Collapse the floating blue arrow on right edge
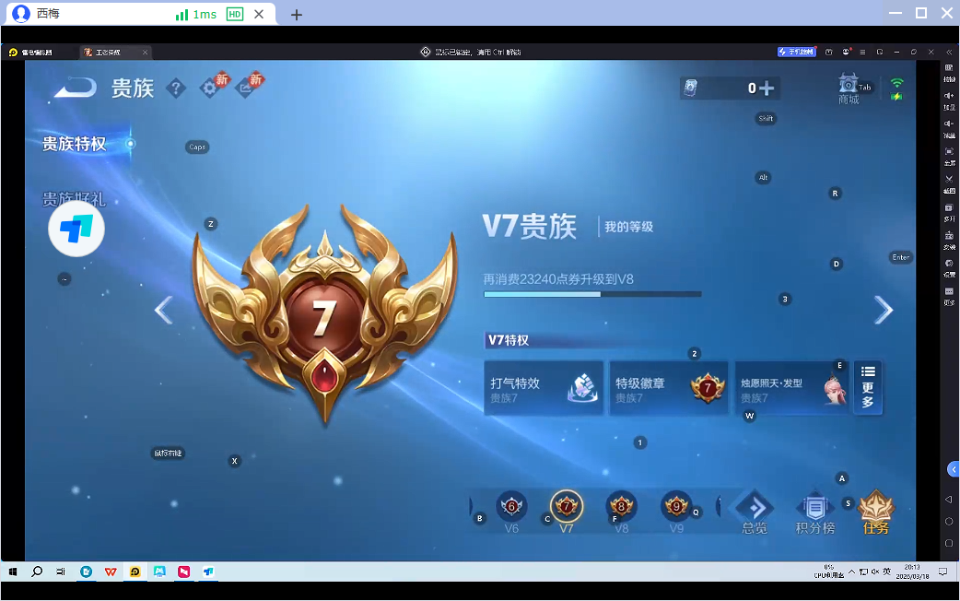The height and width of the screenshot is (601, 960). point(953,469)
